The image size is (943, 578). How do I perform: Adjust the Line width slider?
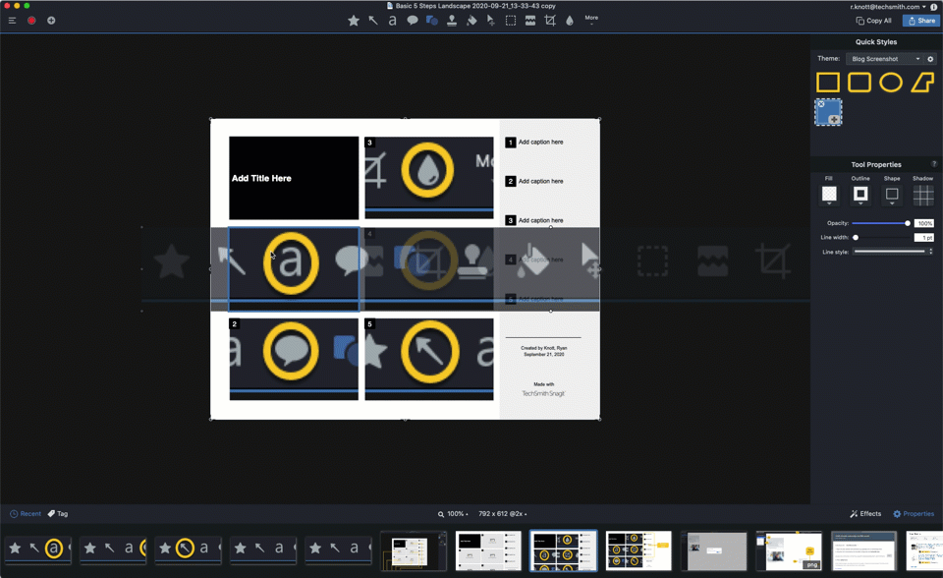coord(880,238)
